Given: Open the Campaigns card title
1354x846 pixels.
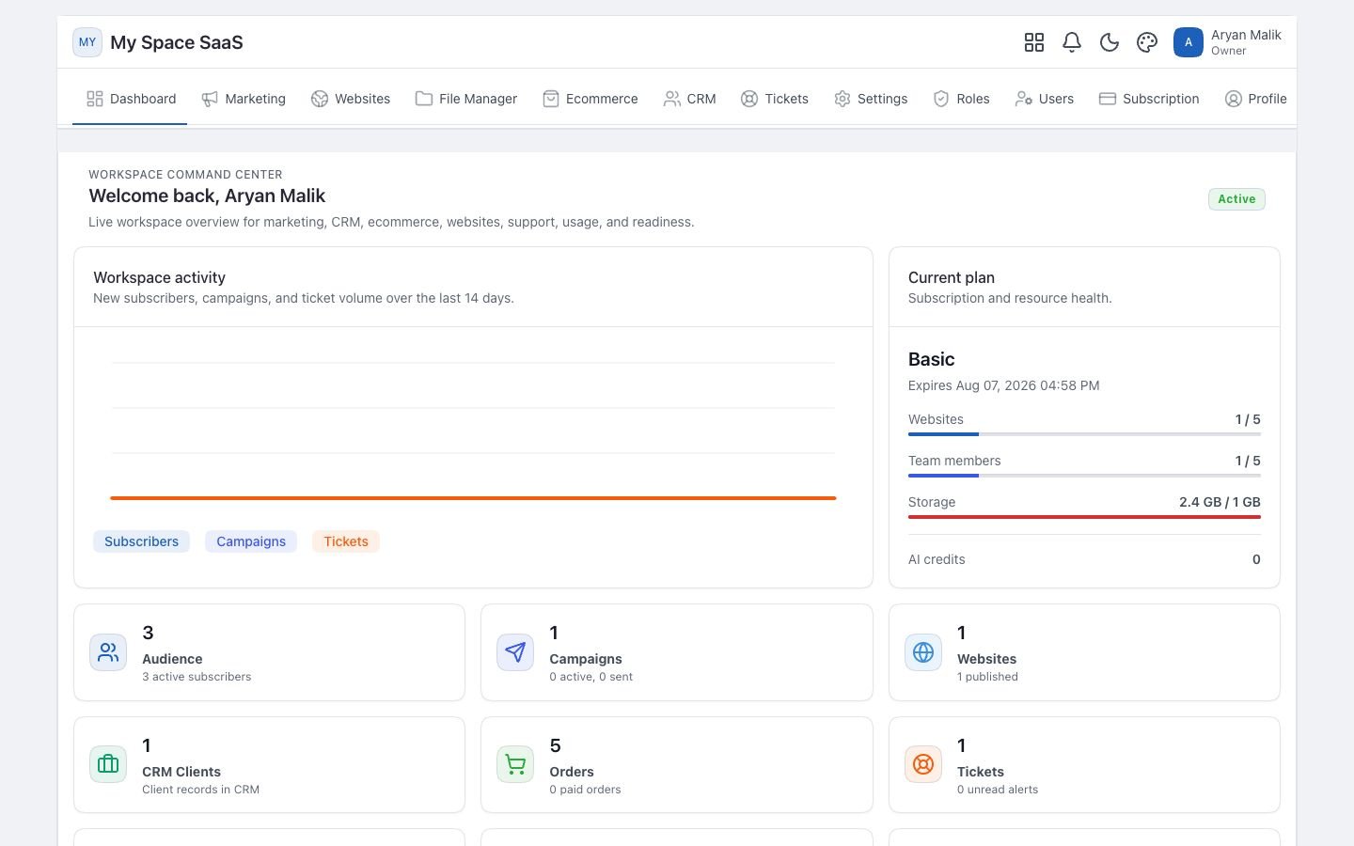Looking at the screenshot, I should pos(586,659).
